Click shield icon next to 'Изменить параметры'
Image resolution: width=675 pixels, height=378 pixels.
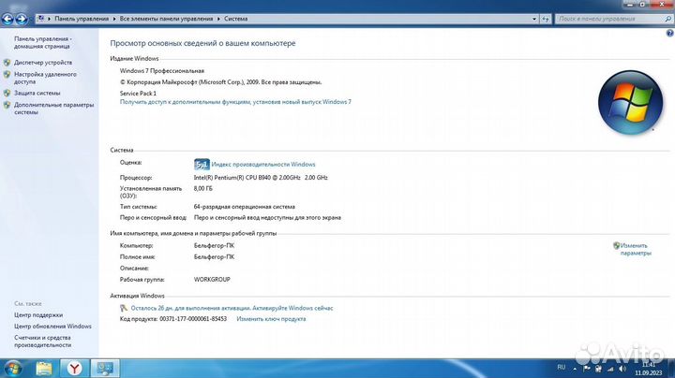pyautogui.click(x=616, y=246)
